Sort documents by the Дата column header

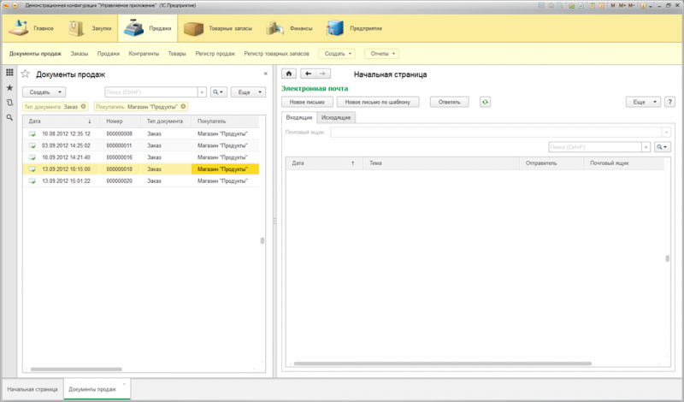(61, 121)
